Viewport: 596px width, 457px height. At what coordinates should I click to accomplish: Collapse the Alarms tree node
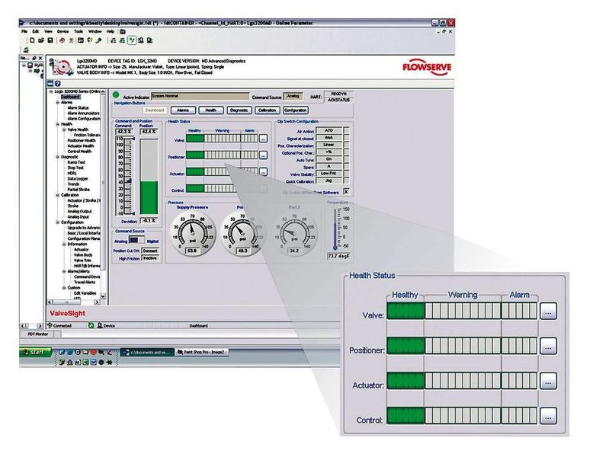tap(58, 103)
